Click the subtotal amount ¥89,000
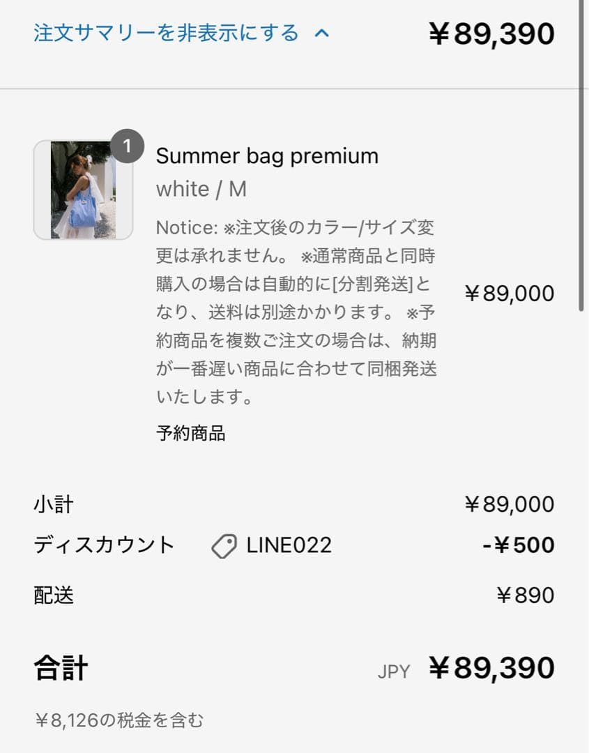589x753 pixels. click(x=509, y=504)
